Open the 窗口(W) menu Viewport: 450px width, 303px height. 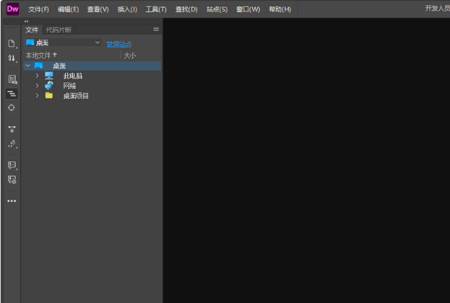click(248, 9)
